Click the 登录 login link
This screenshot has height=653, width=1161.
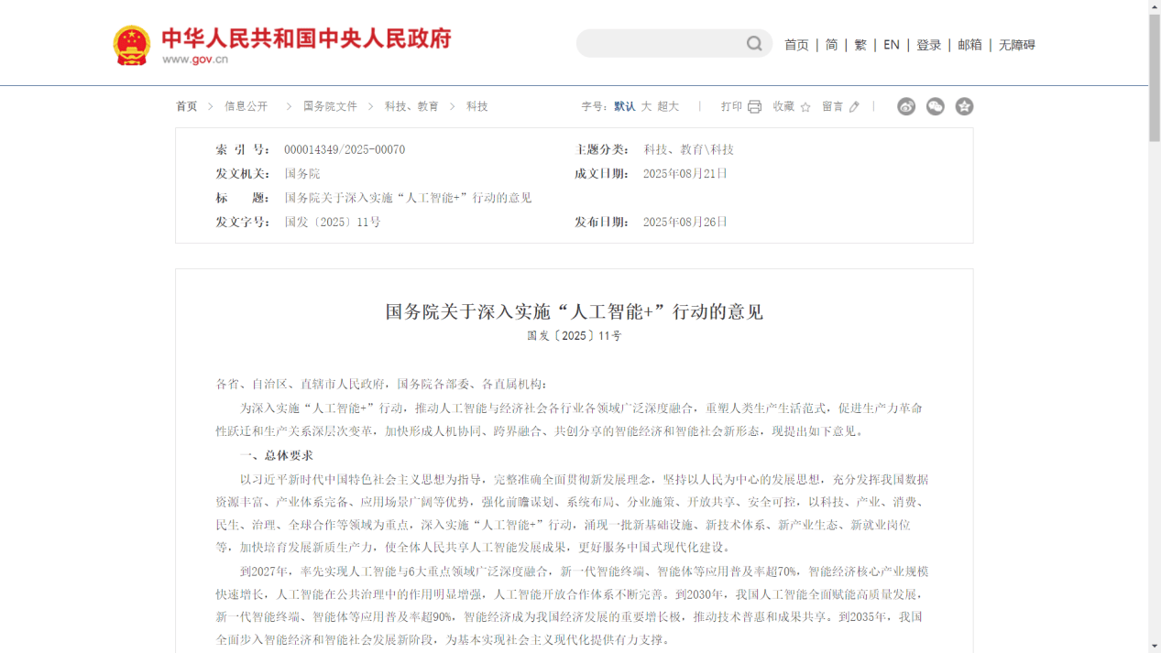928,45
